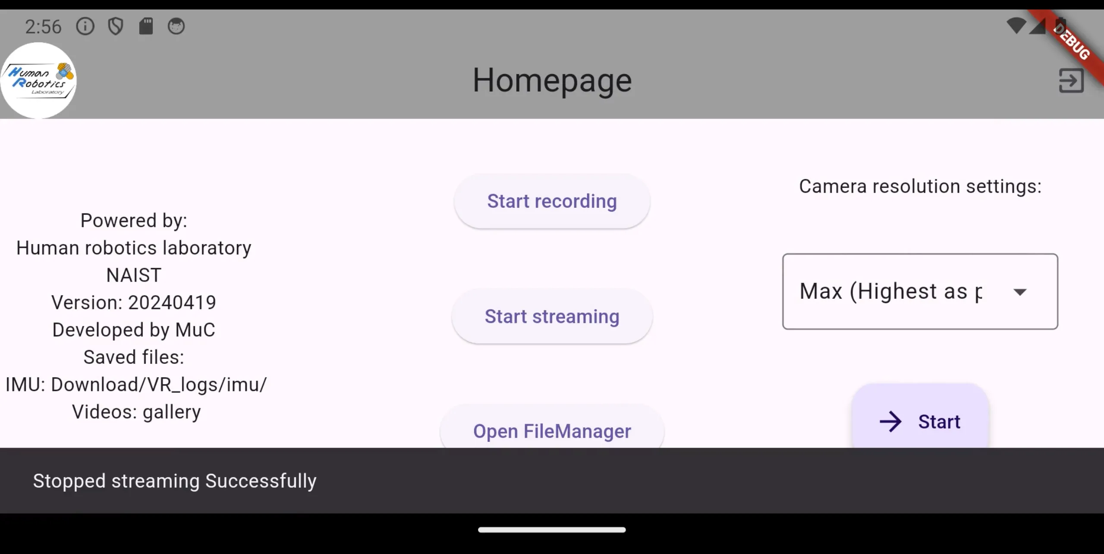Tap the Camera resolution settings label
Screen dimensions: 1104x554
point(920,186)
